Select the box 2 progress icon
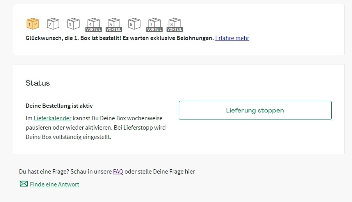Viewport: 352px width, 202px height. (53, 24)
